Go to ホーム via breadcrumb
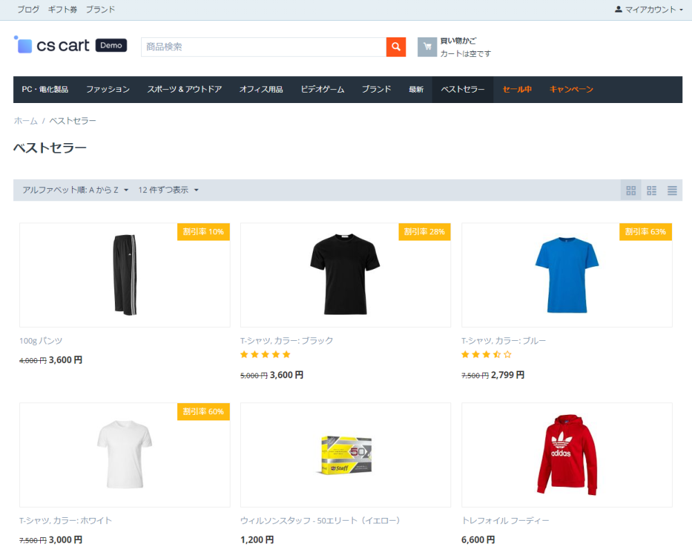 click(26, 121)
